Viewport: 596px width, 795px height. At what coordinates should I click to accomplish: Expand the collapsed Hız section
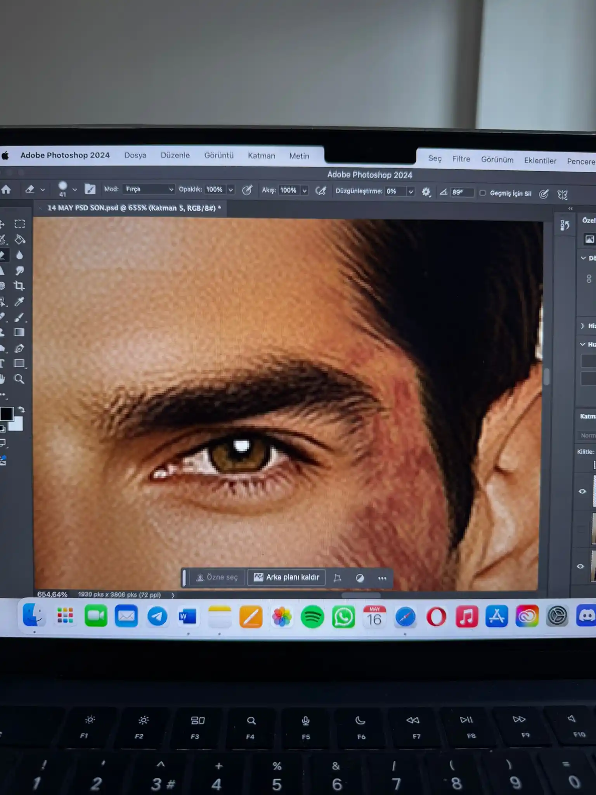pyautogui.click(x=582, y=326)
